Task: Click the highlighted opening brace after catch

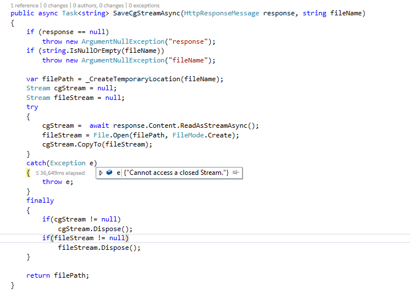Action: pos(28,173)
